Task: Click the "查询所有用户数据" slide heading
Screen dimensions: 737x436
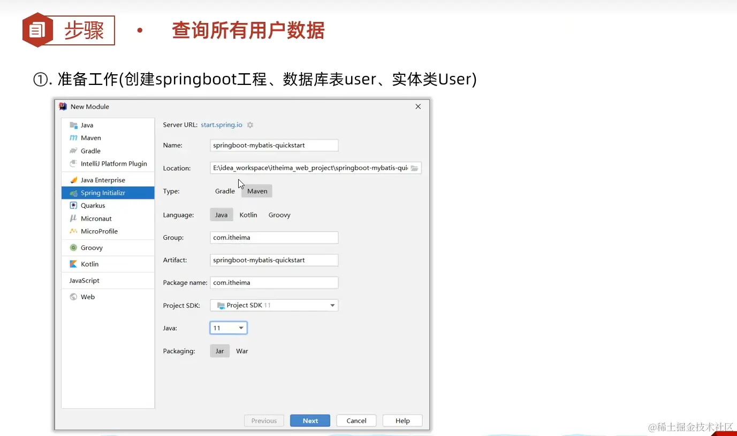Action: tap(248, 30)
